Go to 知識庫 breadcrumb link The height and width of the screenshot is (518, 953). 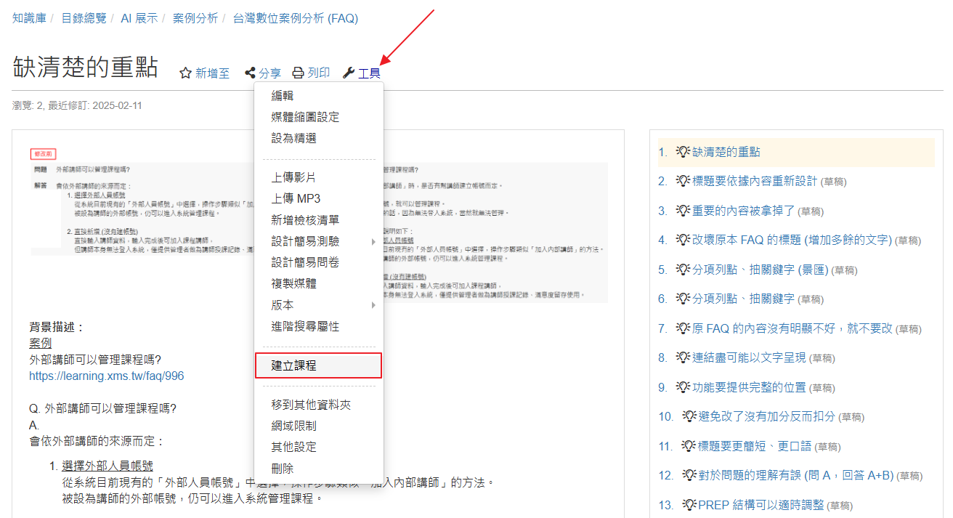[x=29, y=18]
